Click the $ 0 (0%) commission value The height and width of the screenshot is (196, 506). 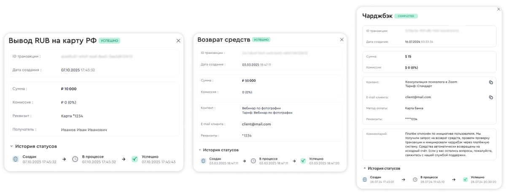412,67
